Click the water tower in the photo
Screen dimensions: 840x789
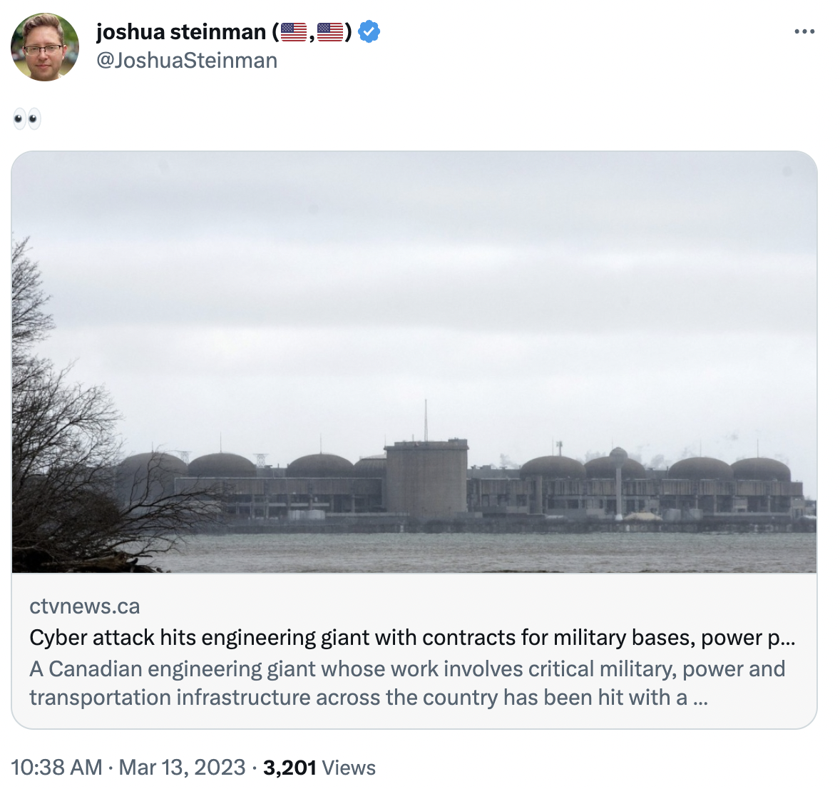[x=618, y=471]
